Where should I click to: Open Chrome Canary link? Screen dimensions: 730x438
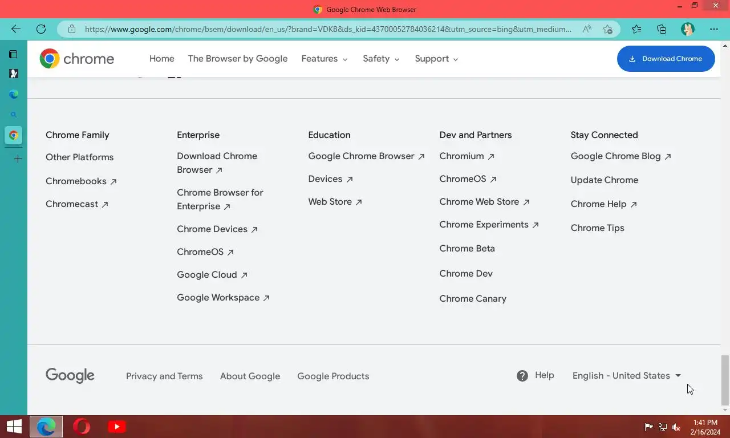473,299
